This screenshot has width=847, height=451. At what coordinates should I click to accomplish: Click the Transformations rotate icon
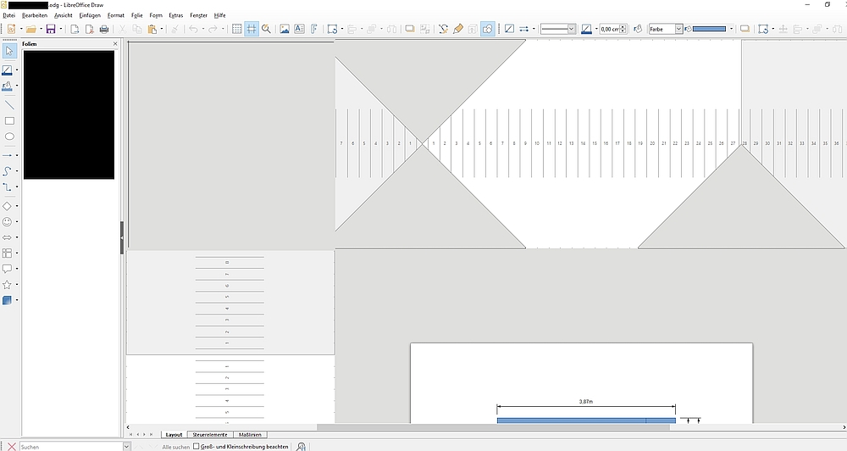pos(332,29)
